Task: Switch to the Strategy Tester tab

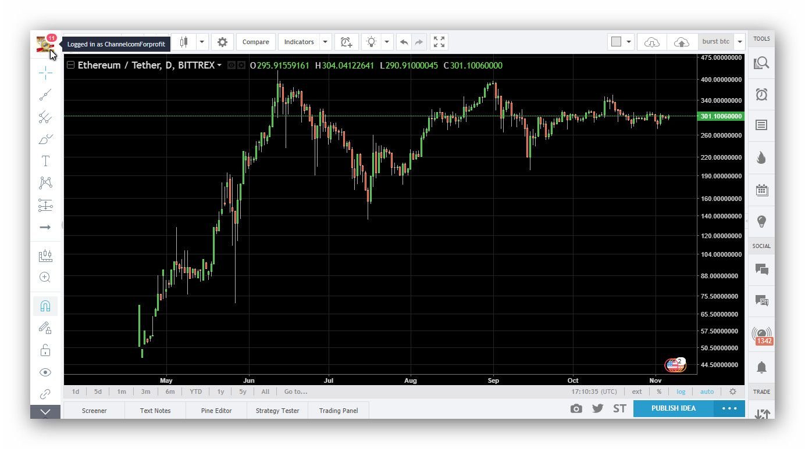Action: tap(277, 410)
